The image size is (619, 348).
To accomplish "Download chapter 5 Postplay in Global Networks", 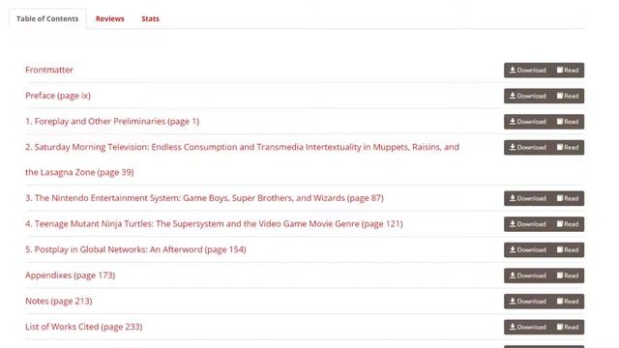I will [x=527, y=249].
